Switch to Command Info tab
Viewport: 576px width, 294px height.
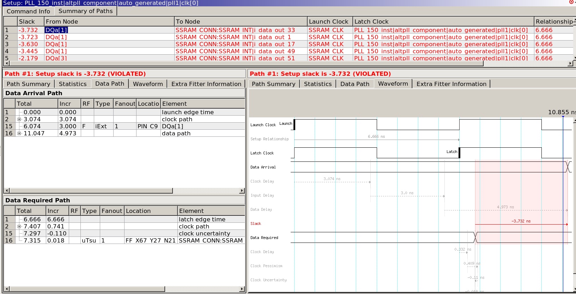tap(28, 11)
